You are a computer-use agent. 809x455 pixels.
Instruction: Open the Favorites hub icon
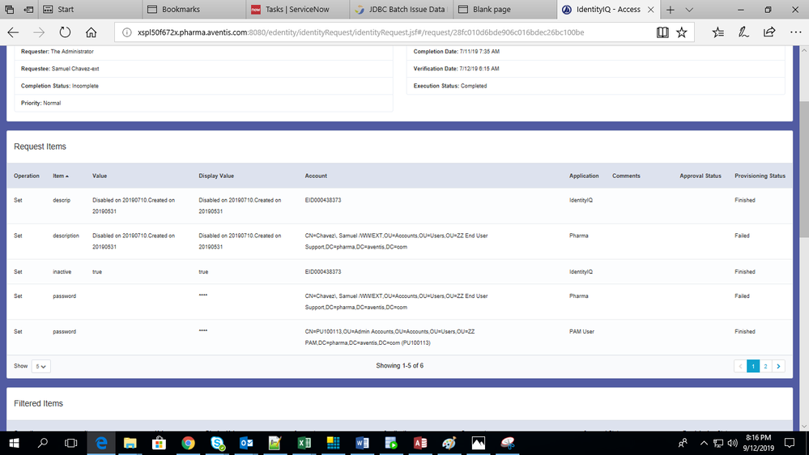tap(718, 32)
